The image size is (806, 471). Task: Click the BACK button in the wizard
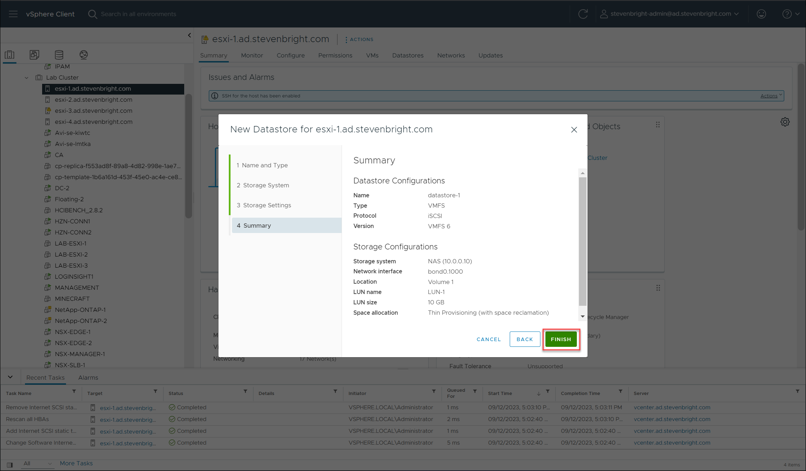524,339
